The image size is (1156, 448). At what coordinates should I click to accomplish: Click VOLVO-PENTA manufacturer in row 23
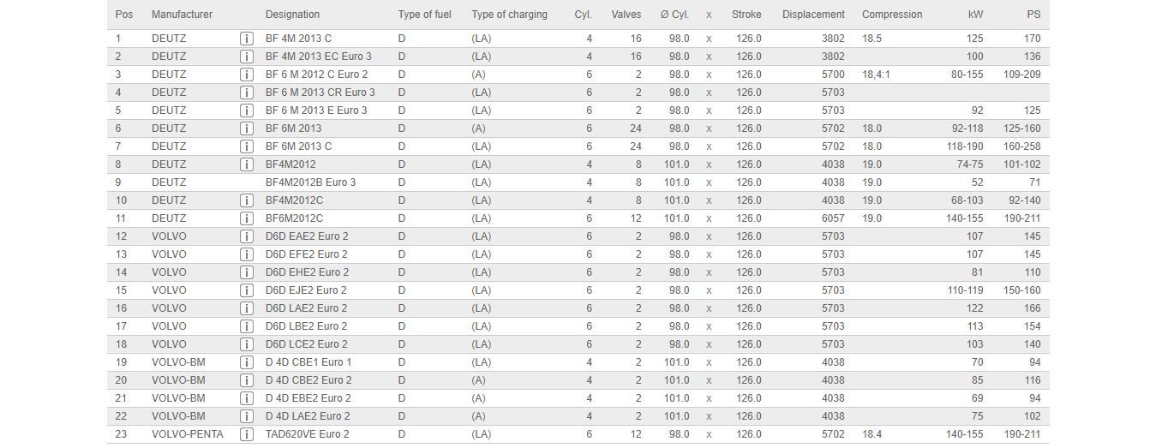click(x=187, y=434)
